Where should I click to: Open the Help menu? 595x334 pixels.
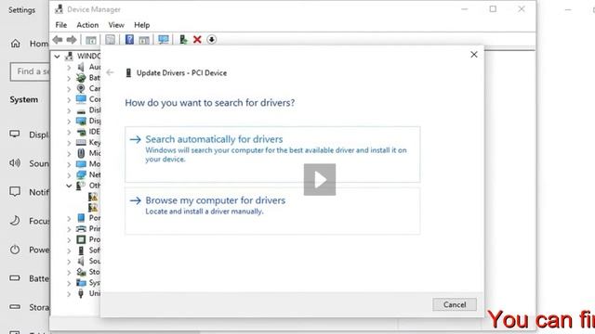click(x=142, y=25)
